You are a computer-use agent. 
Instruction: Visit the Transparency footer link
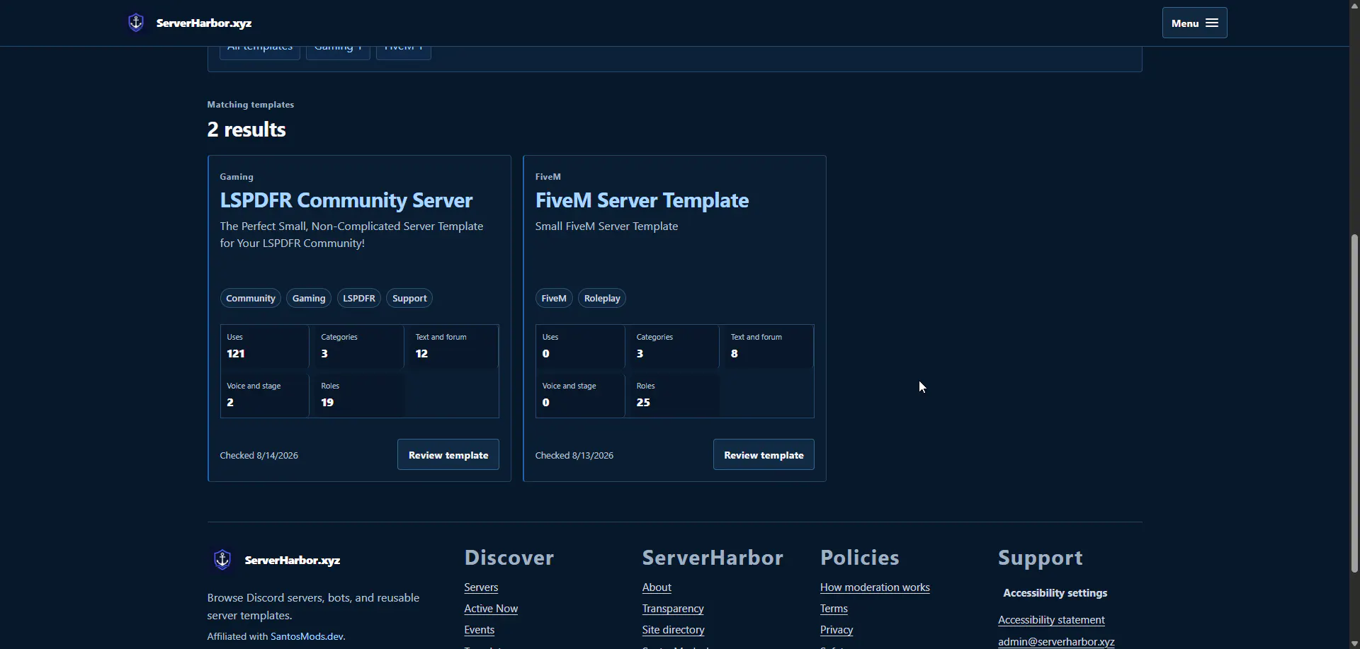(x=673, y=609)
